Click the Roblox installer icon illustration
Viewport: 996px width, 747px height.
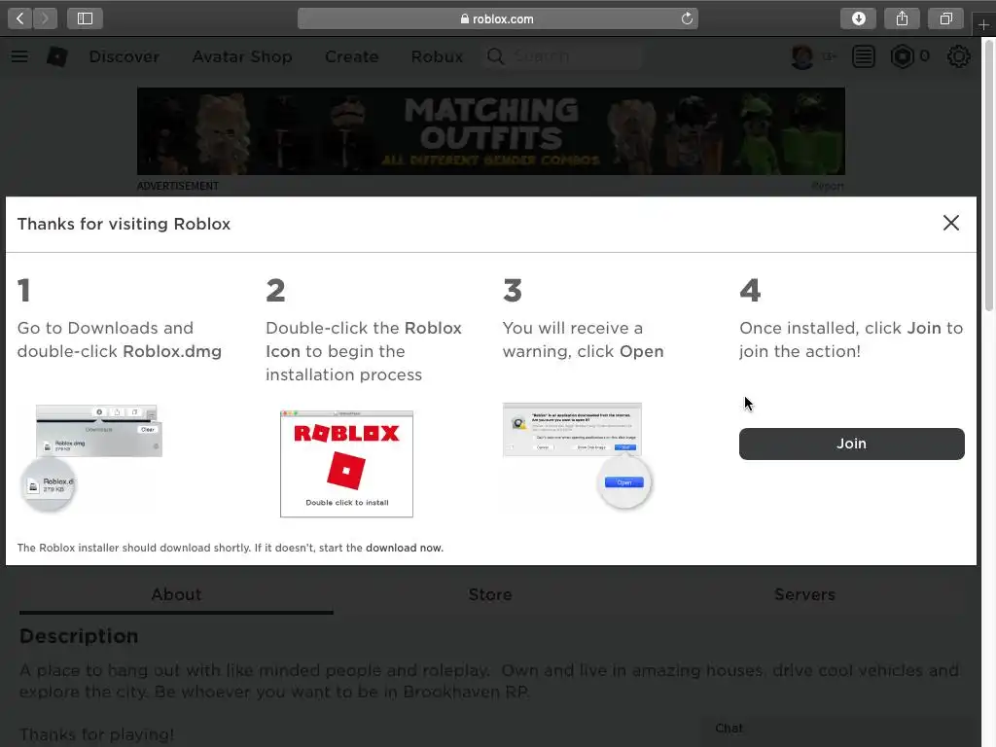[x=347, y=464]
